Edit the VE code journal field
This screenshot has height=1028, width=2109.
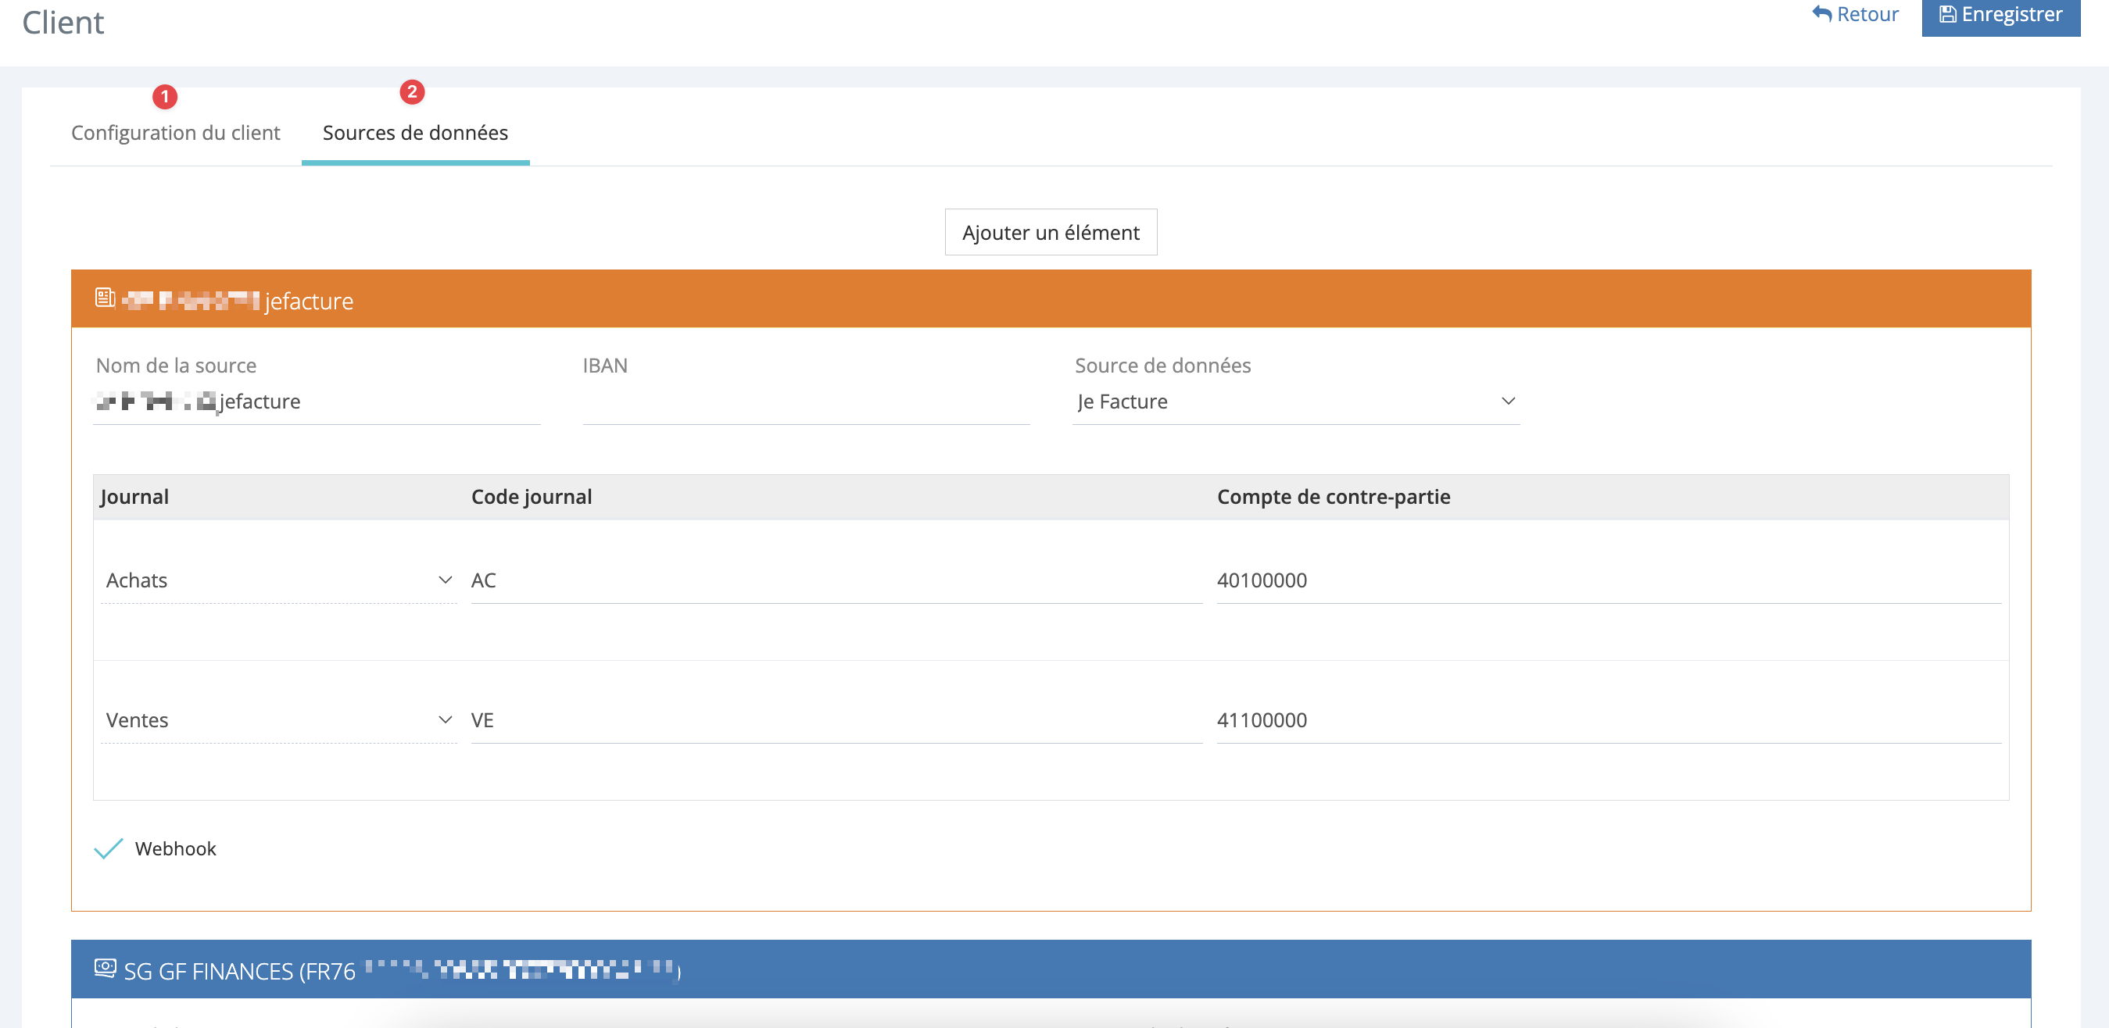(836, 720)
